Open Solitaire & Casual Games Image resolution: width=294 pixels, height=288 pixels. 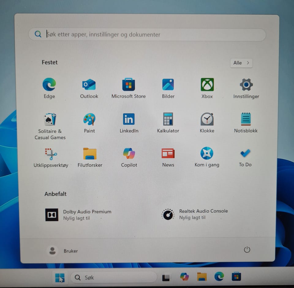click(50, 126)
